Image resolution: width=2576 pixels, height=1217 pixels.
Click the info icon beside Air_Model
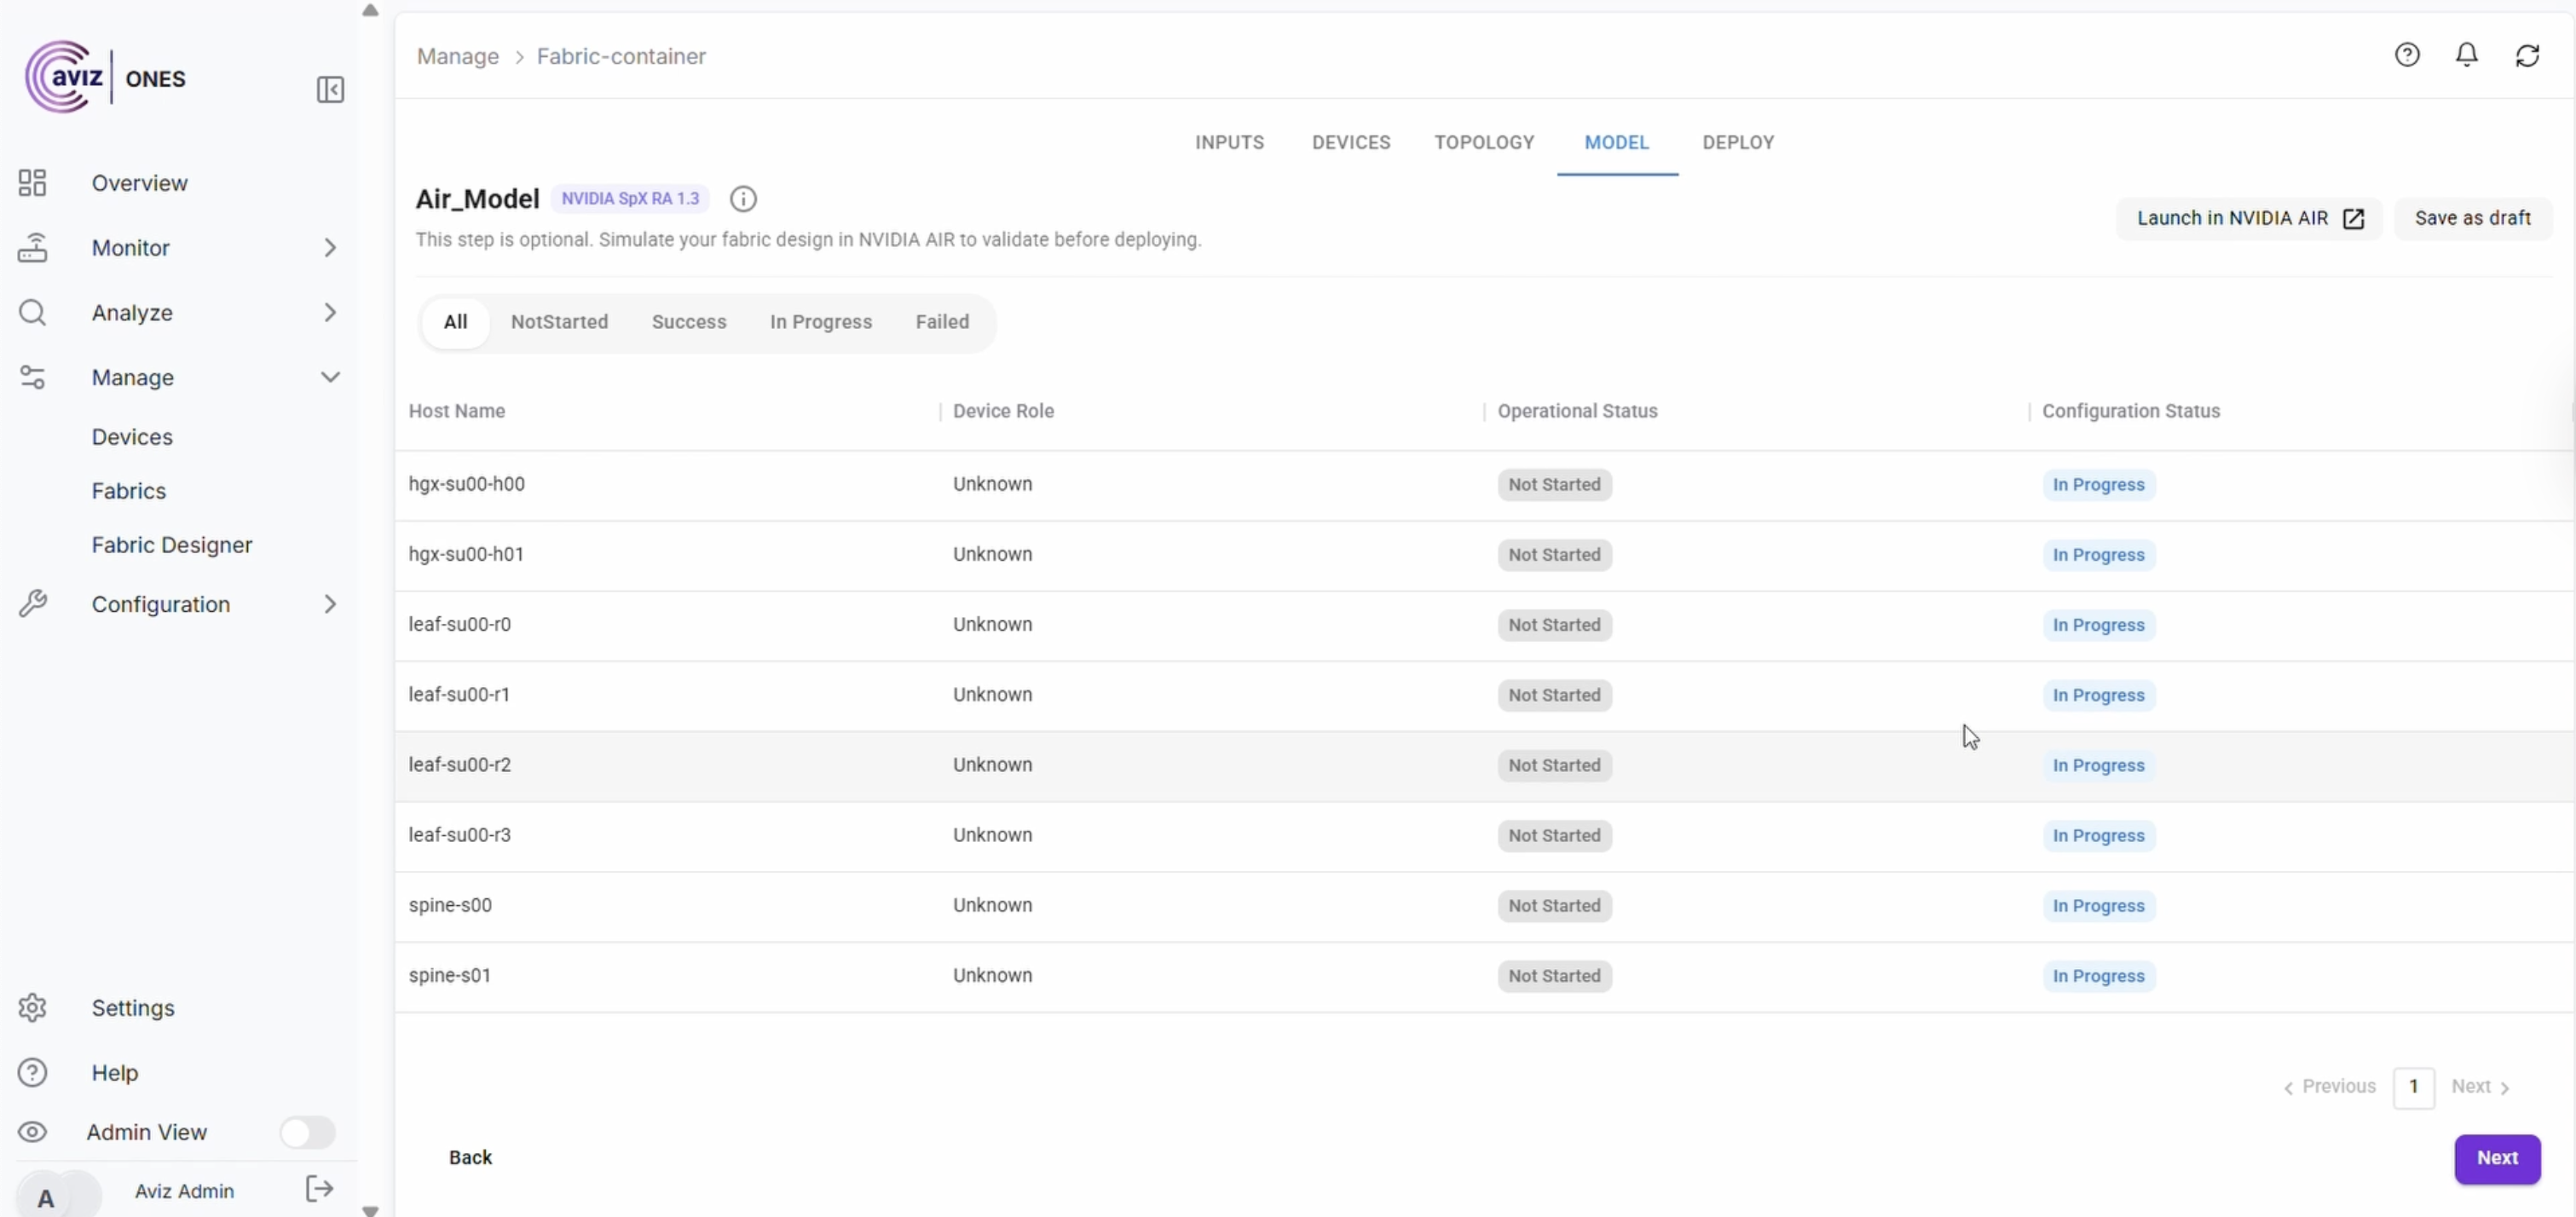click(743, 199)
